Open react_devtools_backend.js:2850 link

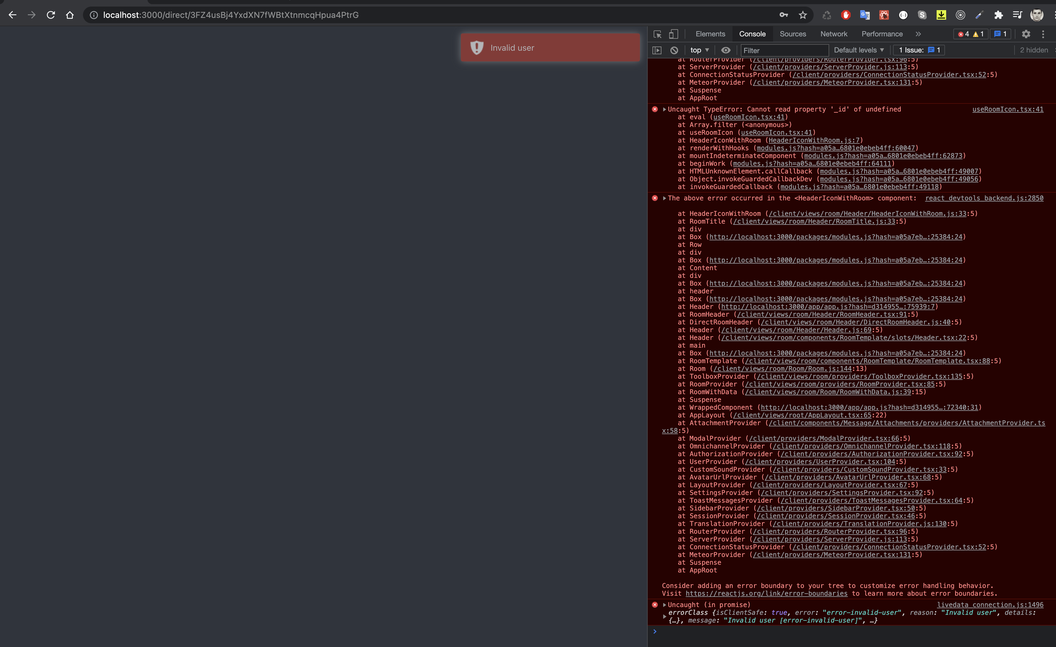click(x=984, y=198)
